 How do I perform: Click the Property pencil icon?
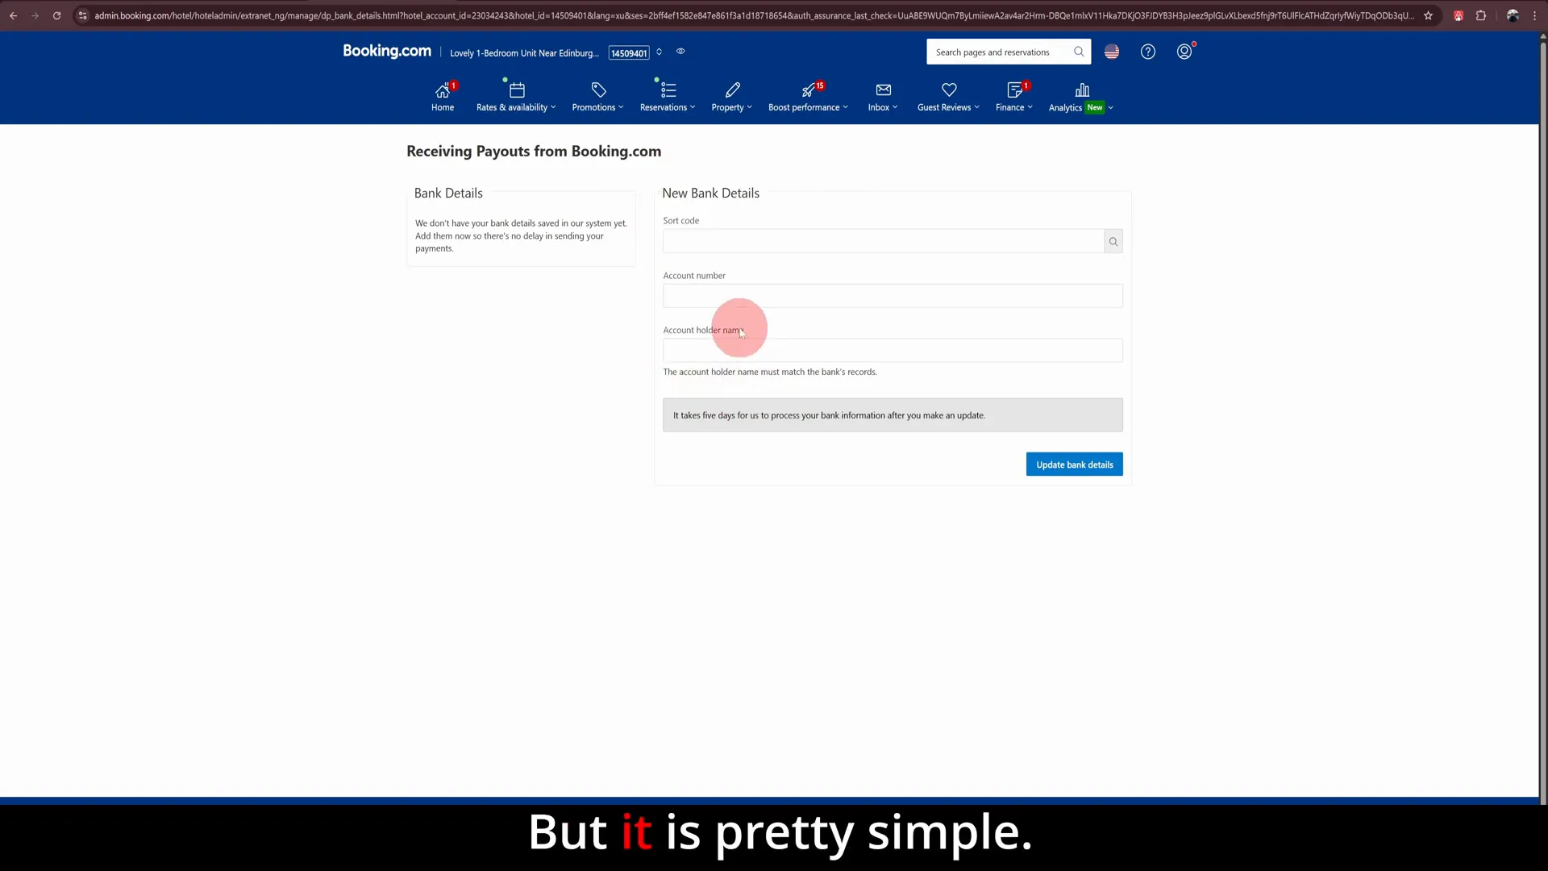coord(732,90)
